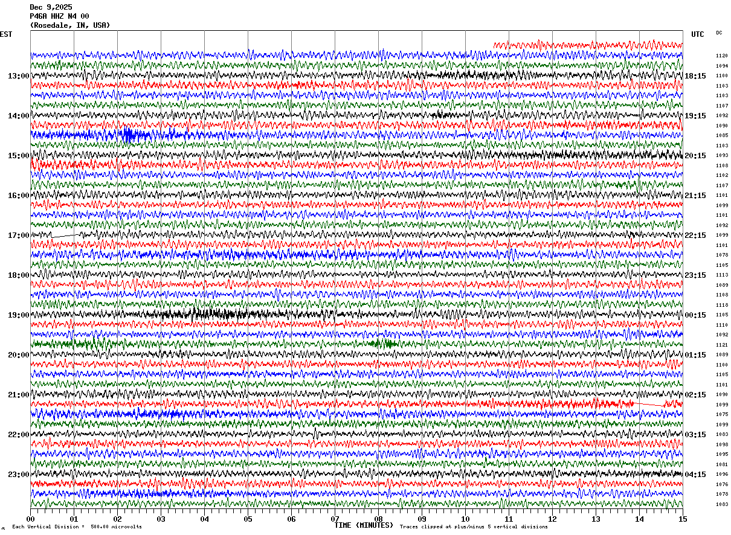
Task: Click minute 05 on the bottom axis
Action: [248, 519]
